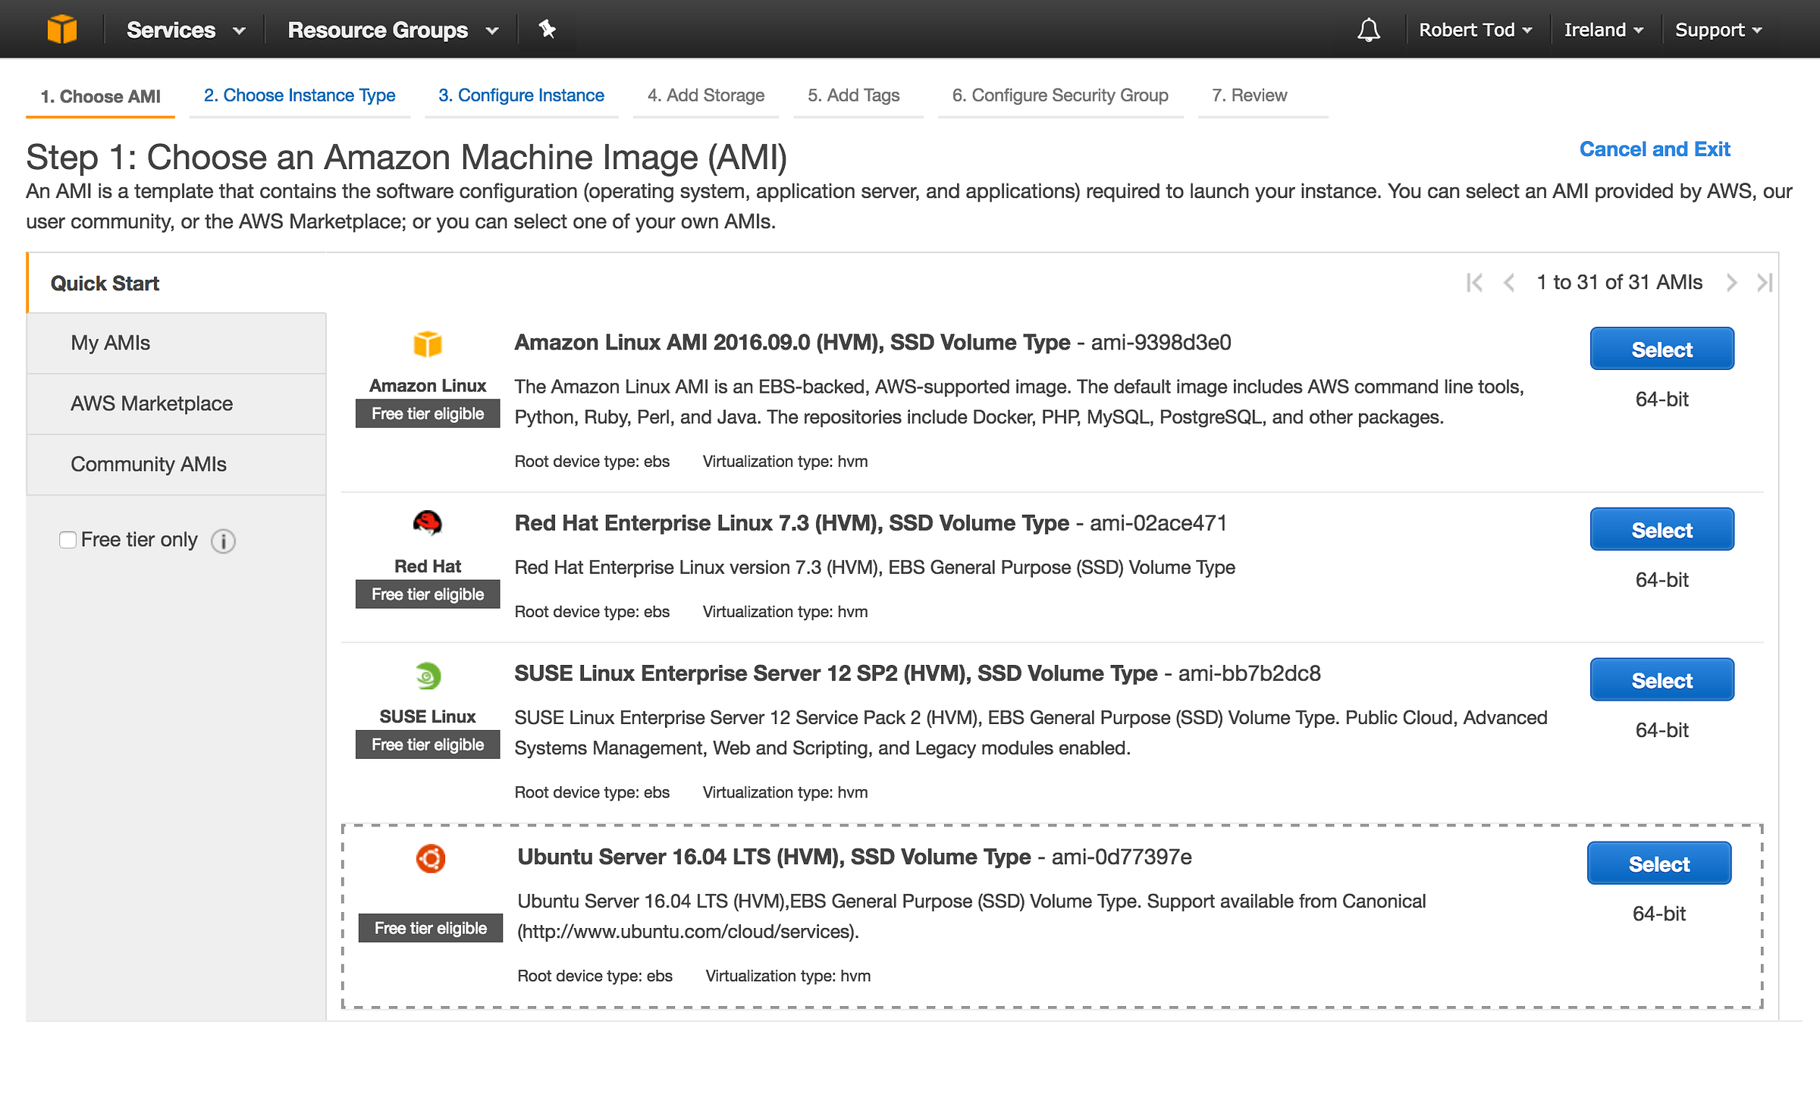1820x1113 pixels.
Task: Open the Resource Groups dropdown
Action: click(392, 30)
